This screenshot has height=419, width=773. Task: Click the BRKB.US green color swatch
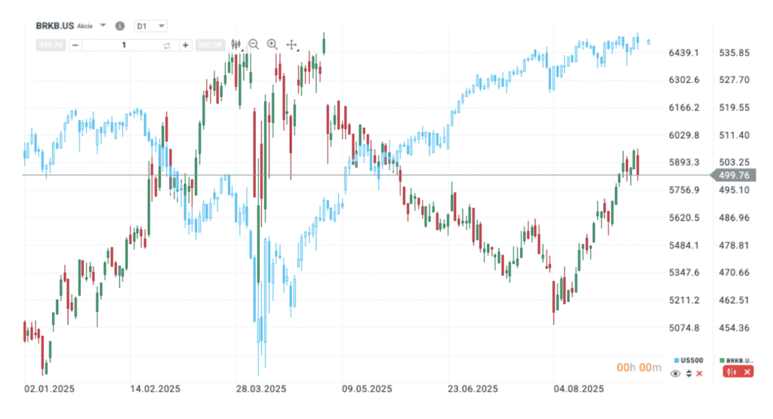coord(722,361)
